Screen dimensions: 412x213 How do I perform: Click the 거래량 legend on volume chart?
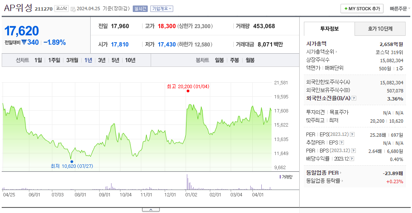286,177
